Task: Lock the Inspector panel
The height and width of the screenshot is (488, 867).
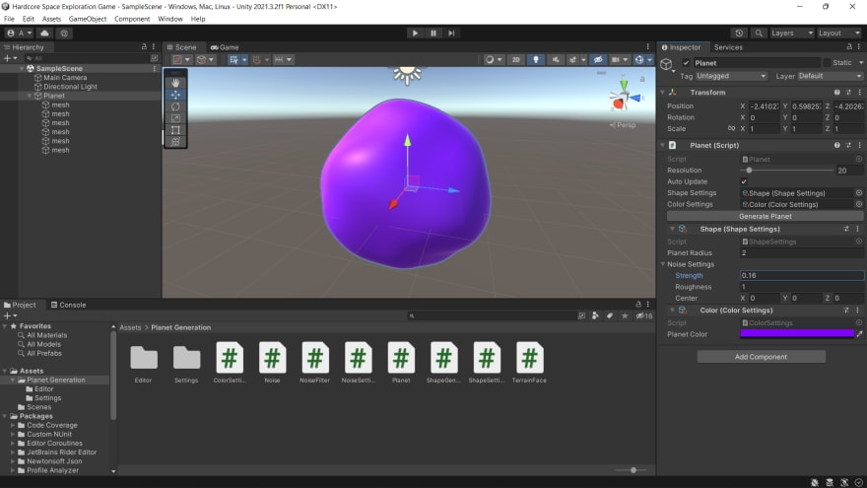Action: pyautogui.click(x=849, y=47)
